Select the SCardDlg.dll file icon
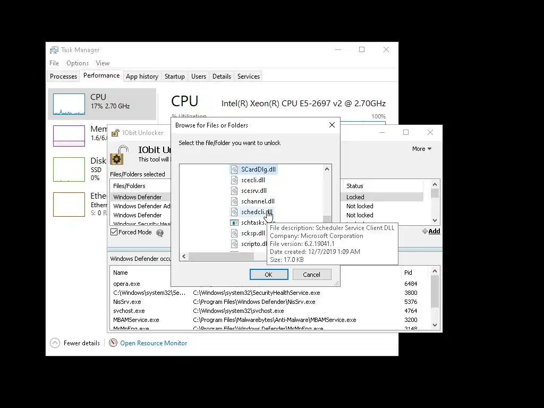This screenshot has width=544, height=408. click(234, 169)
